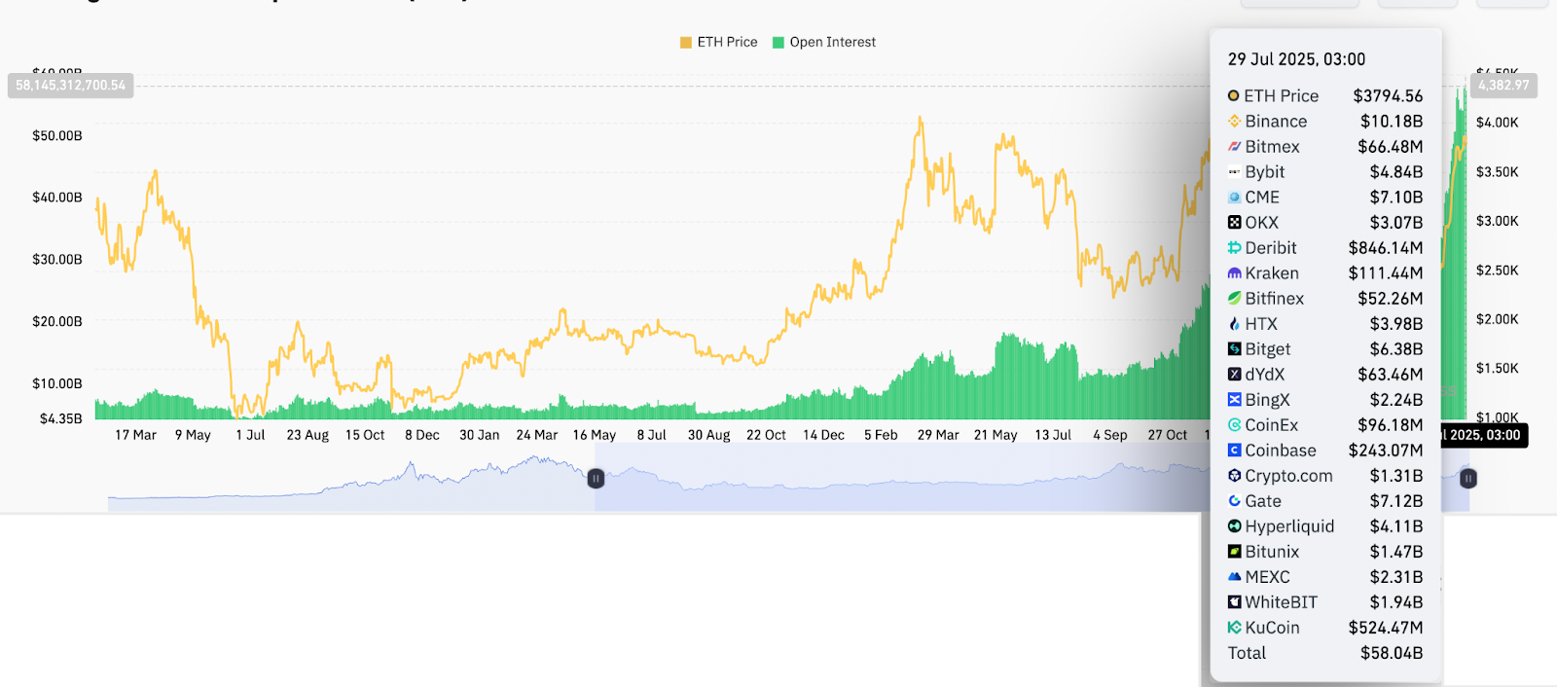
Task: Click the WhiteBIT exchange icon
Action: [1234, 602]
